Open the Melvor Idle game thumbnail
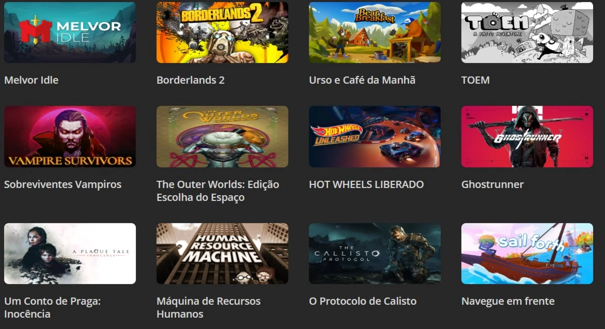 pos(70,33)
